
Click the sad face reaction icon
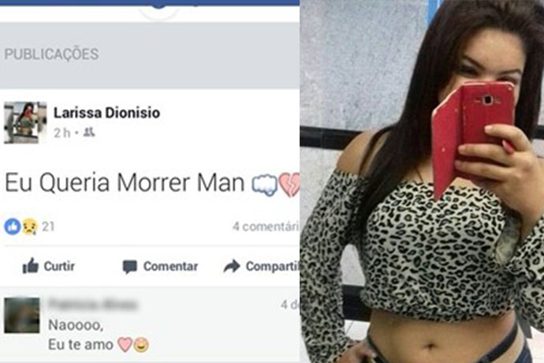click(x=30, y=226)
